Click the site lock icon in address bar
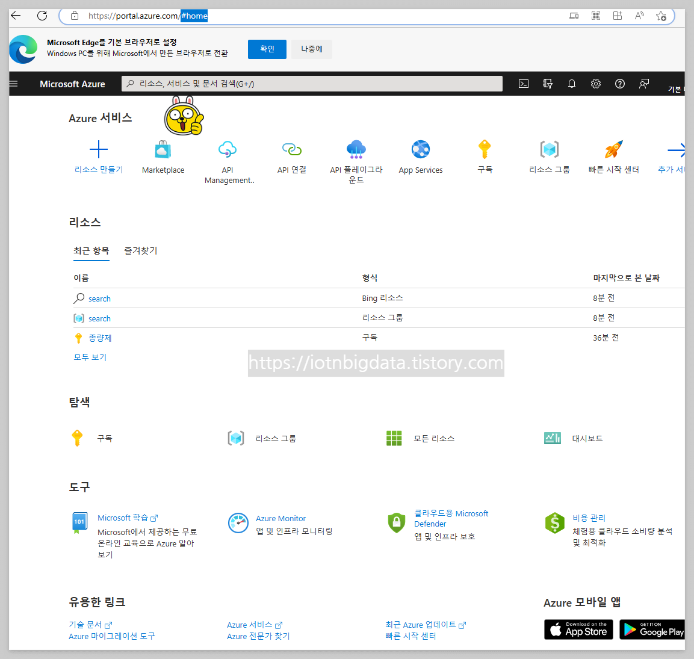Screen dimensions: 694x659 [75, 16]
